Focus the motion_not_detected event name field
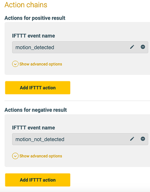This screenshot has height=192, width=150. coord(80,139)
